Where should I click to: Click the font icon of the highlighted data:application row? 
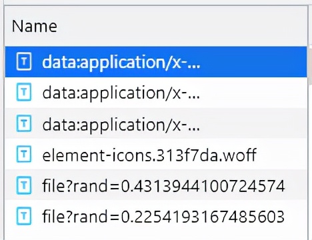(x=24, y=61)
